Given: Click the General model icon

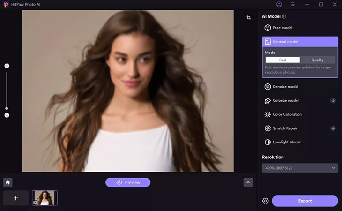Looking at the screenshot, I should coord(268,41).
